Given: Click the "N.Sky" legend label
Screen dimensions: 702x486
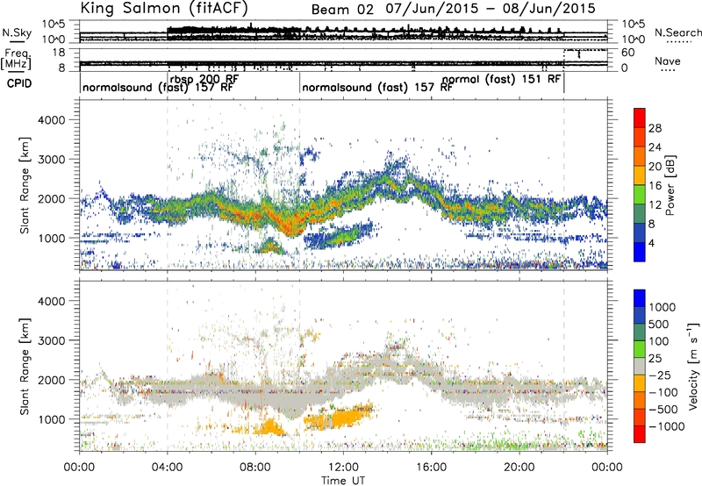Looking at the screenshot, I should (x=17, y=32).
